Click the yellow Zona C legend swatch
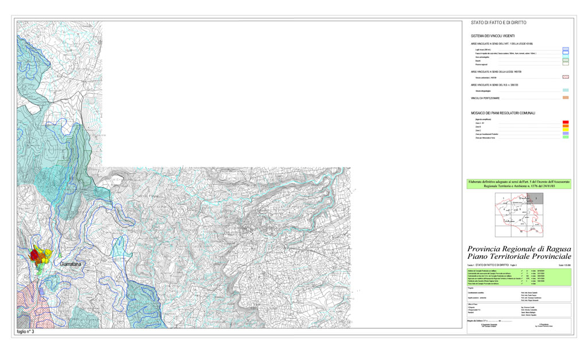This screenshot has height=353, width=588. (565, 130)
